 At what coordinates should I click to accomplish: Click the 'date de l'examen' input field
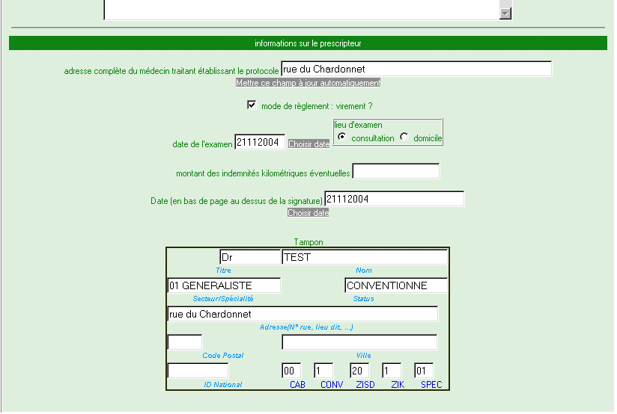260,143
